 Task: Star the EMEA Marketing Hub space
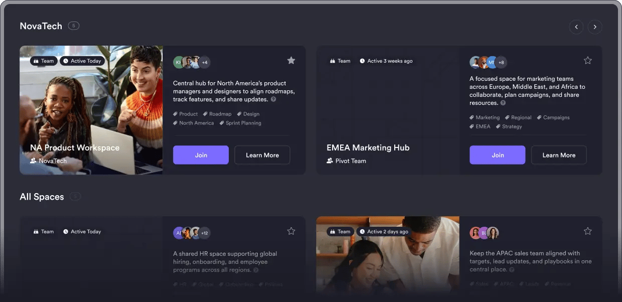click(587, 61)
